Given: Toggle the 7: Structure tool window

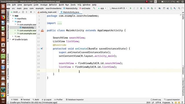Looking at the screenshot, I should [x=8, y=59].
